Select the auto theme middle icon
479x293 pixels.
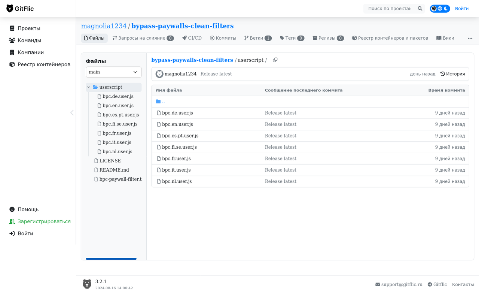pos(440,9)
